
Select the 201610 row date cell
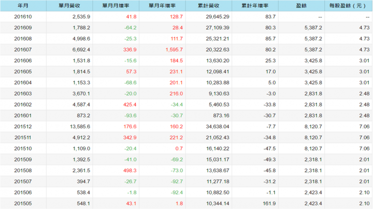pos(23,17)
